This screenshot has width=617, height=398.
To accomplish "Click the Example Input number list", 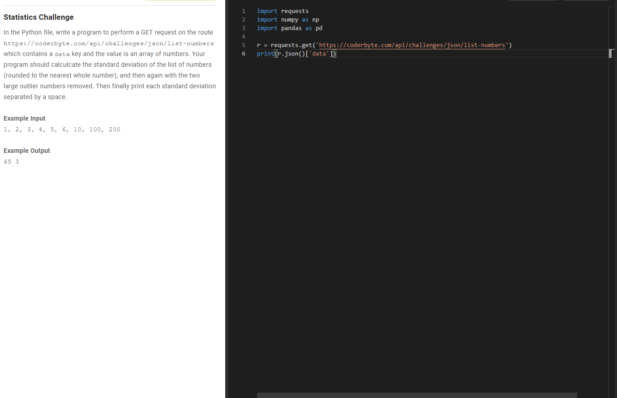I will coord(61,129).
